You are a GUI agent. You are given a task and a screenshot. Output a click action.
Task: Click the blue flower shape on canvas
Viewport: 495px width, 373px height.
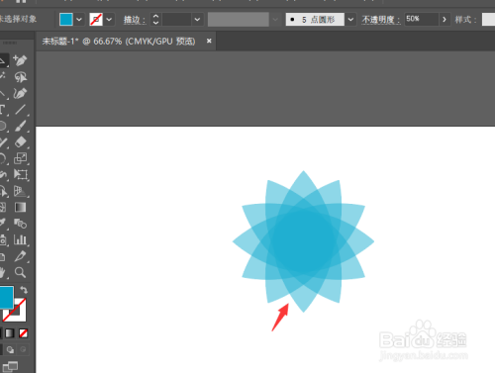coord(303,241)
